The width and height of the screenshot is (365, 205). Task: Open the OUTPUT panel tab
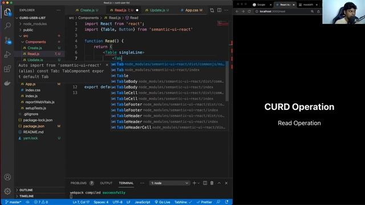[x=106, y=183]
